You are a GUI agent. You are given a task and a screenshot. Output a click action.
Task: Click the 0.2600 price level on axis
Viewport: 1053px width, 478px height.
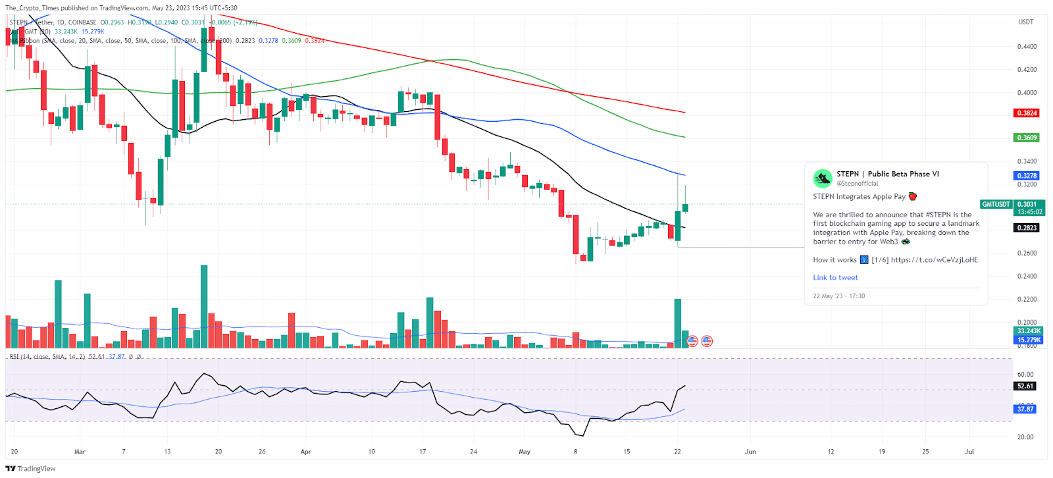1027,253
